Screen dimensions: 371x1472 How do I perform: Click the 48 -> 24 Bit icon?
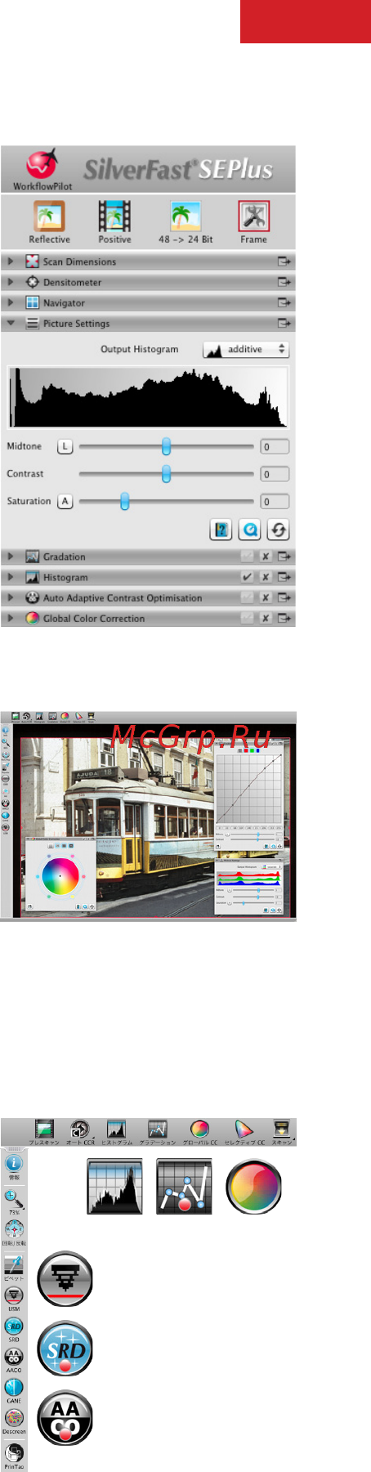185,217
